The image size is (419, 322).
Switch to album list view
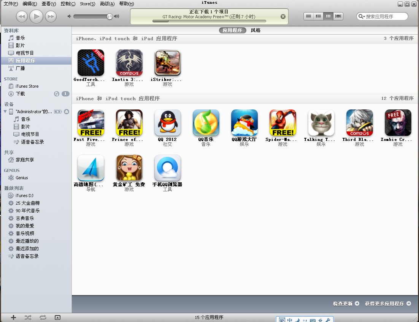[x=318, y=16]
